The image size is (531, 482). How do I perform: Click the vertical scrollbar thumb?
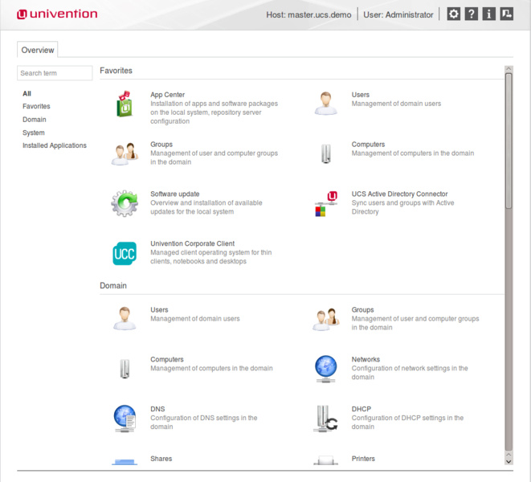[509, 141]
